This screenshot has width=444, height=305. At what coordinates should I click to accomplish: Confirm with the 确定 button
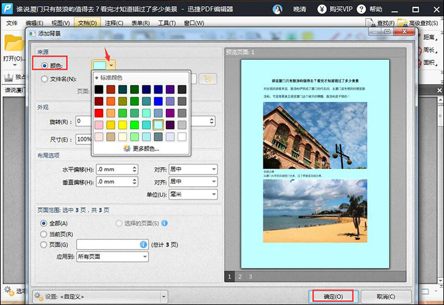click(x=332, y=296)
